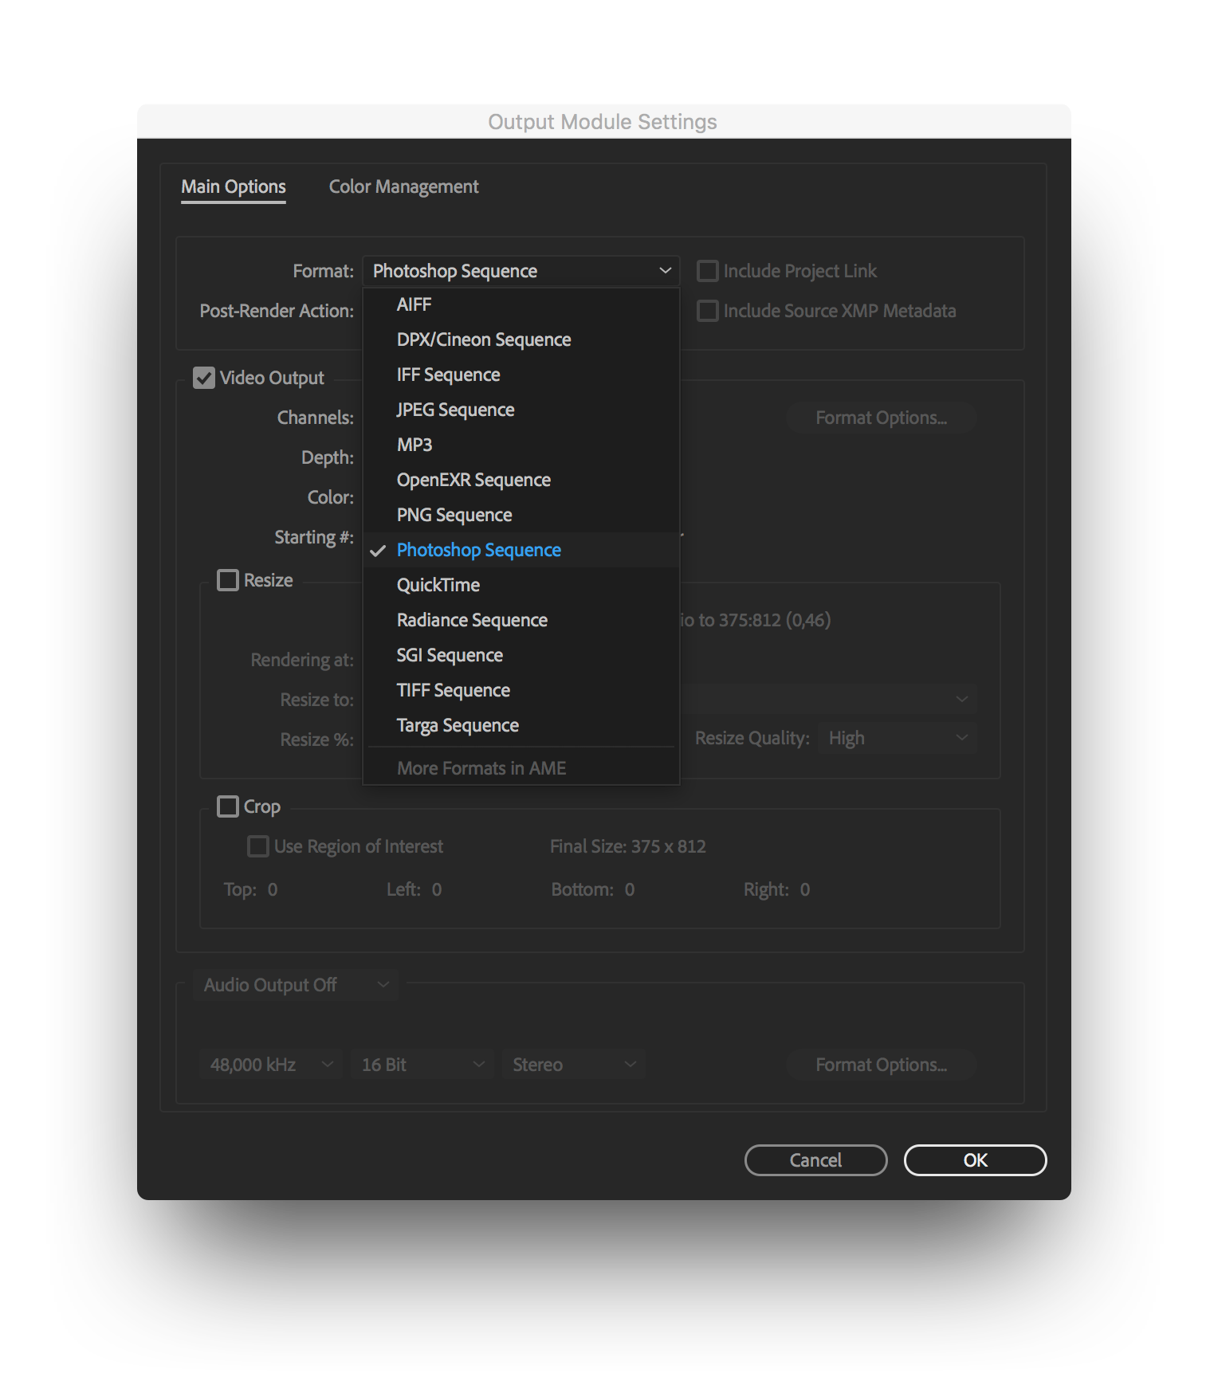Select JPEG Sequence format

pos(521,410)
